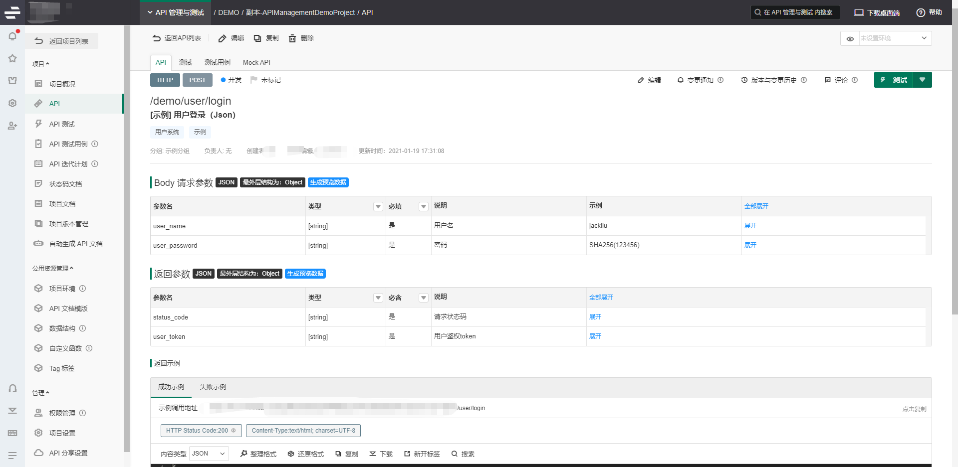This screenshot has height=467, width=958.
Task: Click the info icon next to 权限管理
Action: tap(83, 413)
